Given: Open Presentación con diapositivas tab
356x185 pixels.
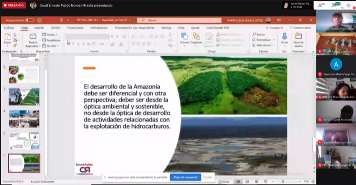Looking at the screenshot, I should coord(134,27).
